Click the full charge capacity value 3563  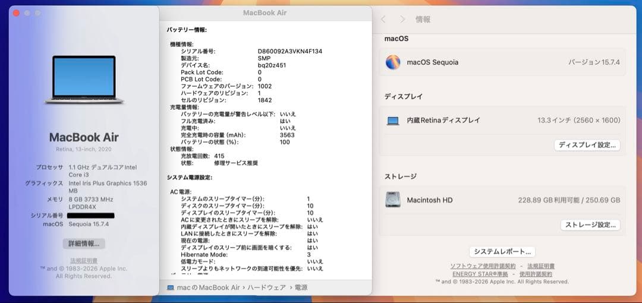[x=287, y=135]
